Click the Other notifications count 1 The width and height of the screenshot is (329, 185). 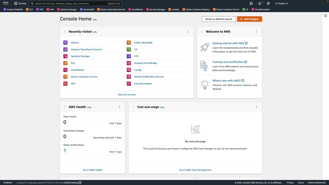point(65,151)
